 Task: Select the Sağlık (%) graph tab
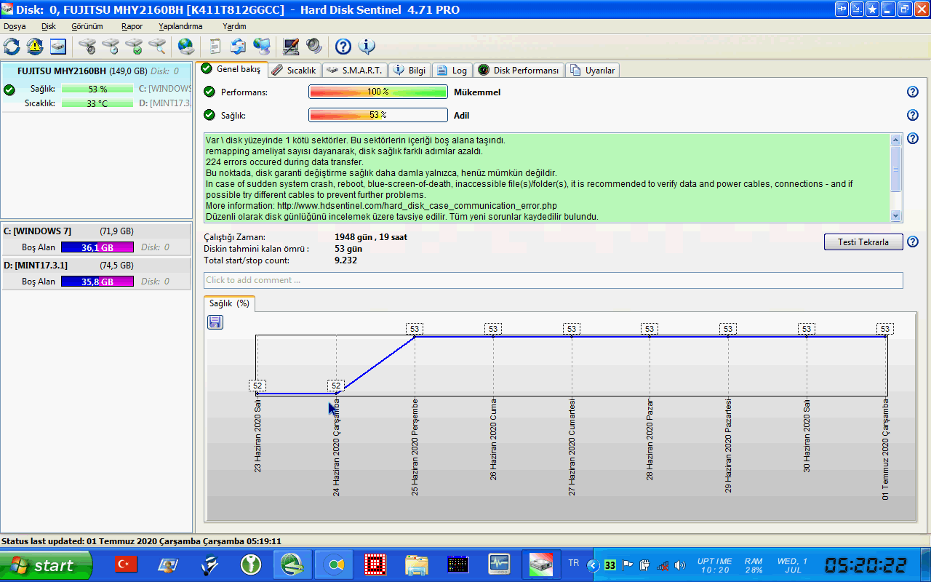[229, 303]
